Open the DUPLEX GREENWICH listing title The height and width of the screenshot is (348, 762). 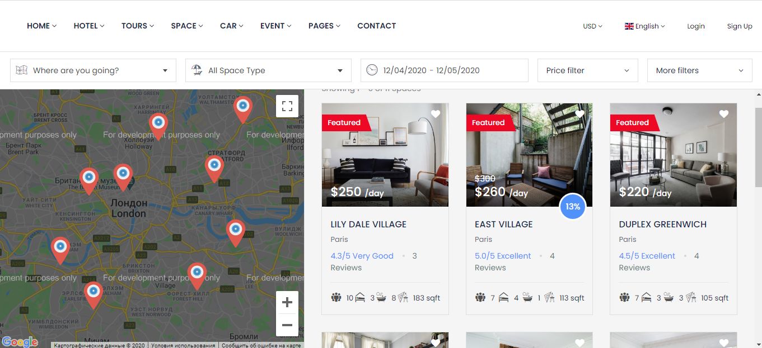(x=663, y=224)
